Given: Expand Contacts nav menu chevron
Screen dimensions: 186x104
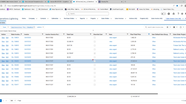Looking at the screenshot, I should click(48, 18).
